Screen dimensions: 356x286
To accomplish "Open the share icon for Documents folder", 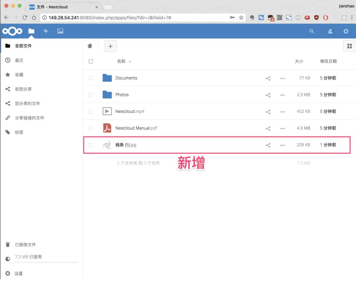I will [268, 78].
